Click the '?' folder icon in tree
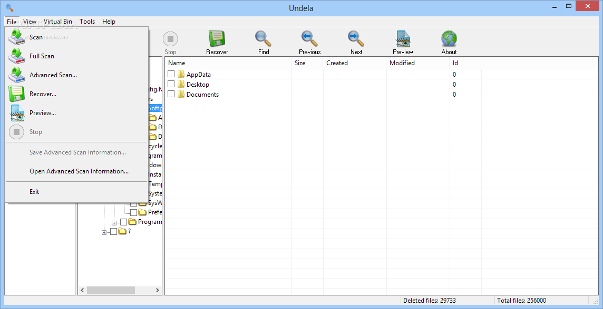The height and width of the screenshot is (309, 603). 122,231
